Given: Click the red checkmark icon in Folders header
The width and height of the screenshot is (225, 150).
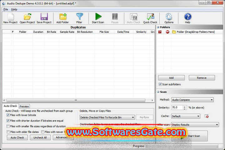Looking at the screenshot, I should tap(160, 32).
